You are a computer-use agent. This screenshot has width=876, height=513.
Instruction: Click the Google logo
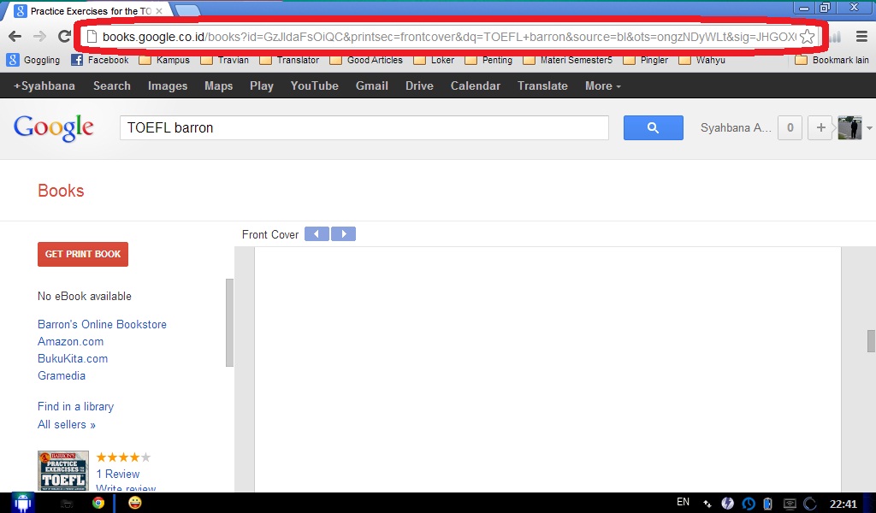54,128
